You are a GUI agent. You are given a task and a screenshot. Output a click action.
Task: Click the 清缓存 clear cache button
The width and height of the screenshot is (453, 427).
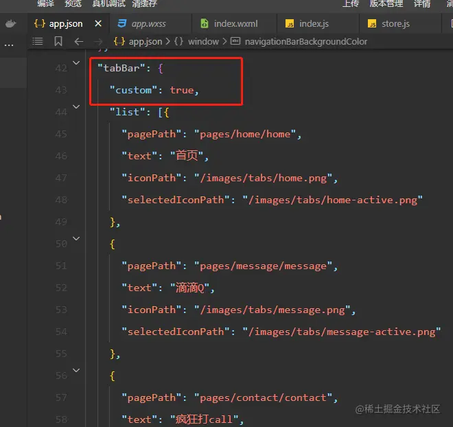point(144,3)
